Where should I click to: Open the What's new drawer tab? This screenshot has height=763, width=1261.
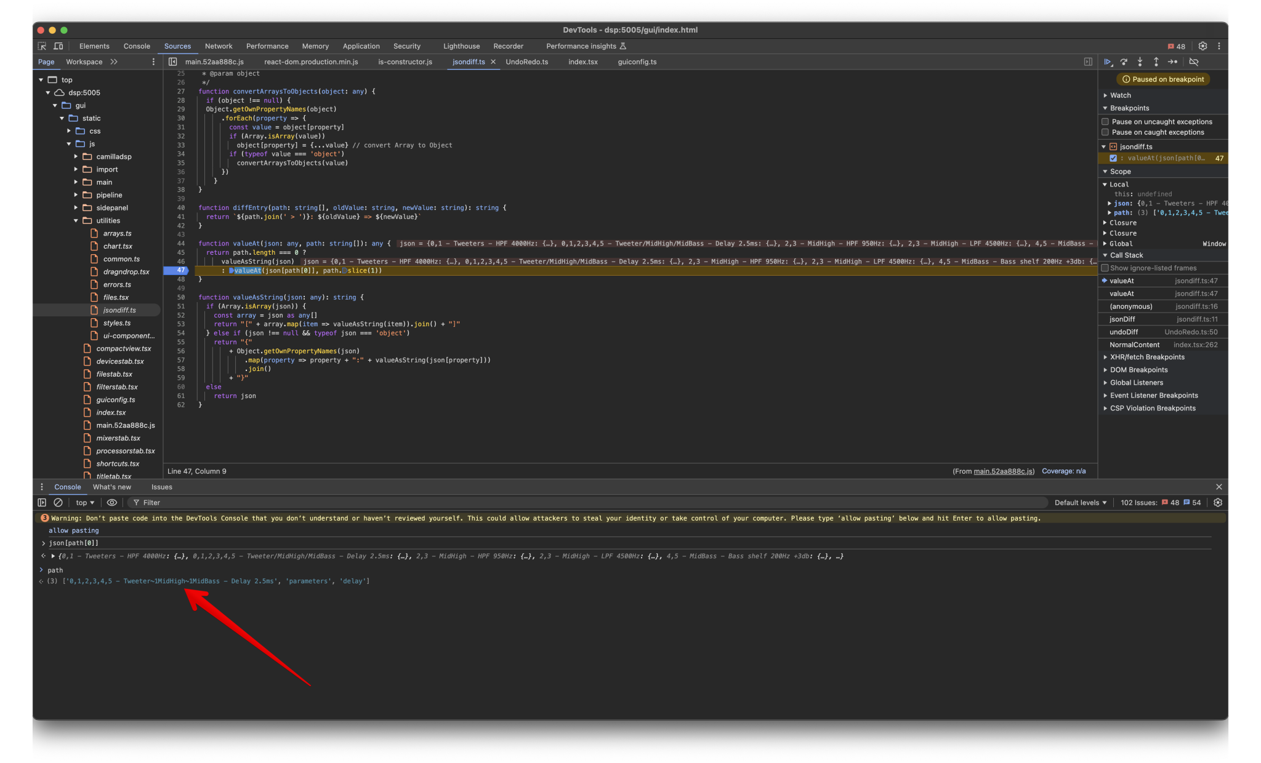112,487
